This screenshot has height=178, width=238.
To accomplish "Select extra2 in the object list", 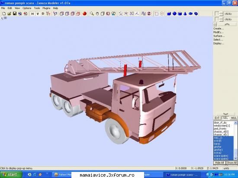I will [x=223, y=153].
